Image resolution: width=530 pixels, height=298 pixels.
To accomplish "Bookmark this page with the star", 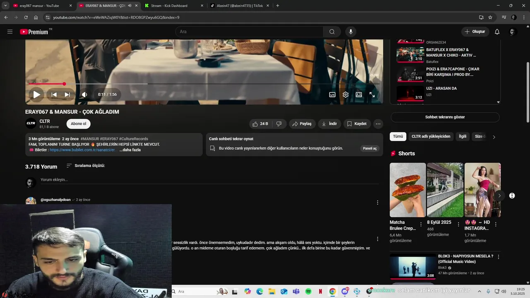I will 490,17.
